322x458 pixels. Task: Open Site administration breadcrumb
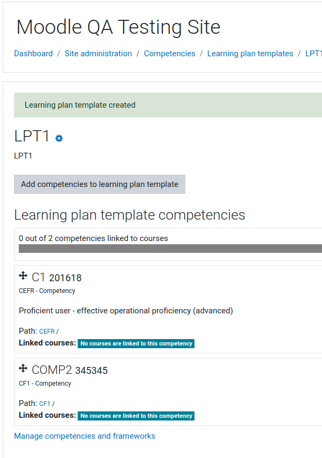[98, 54]
